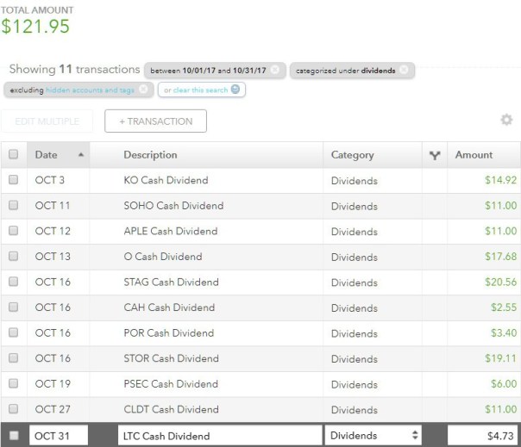Click the Edit Multiple button

[47, 121]
